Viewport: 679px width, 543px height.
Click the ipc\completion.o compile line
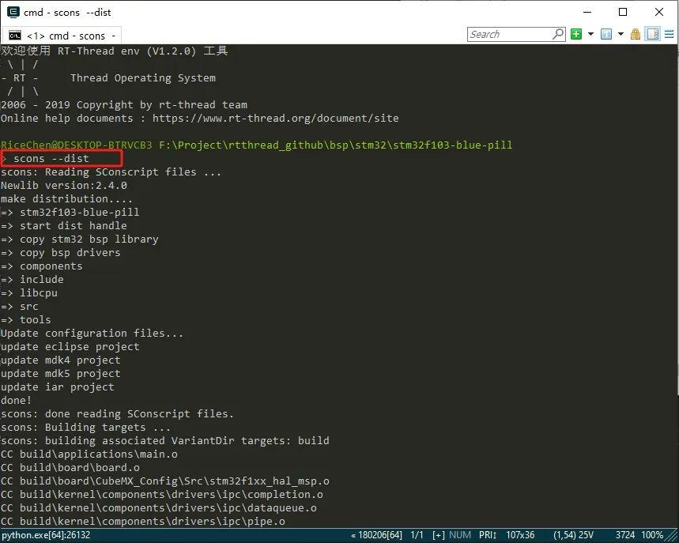162,494
